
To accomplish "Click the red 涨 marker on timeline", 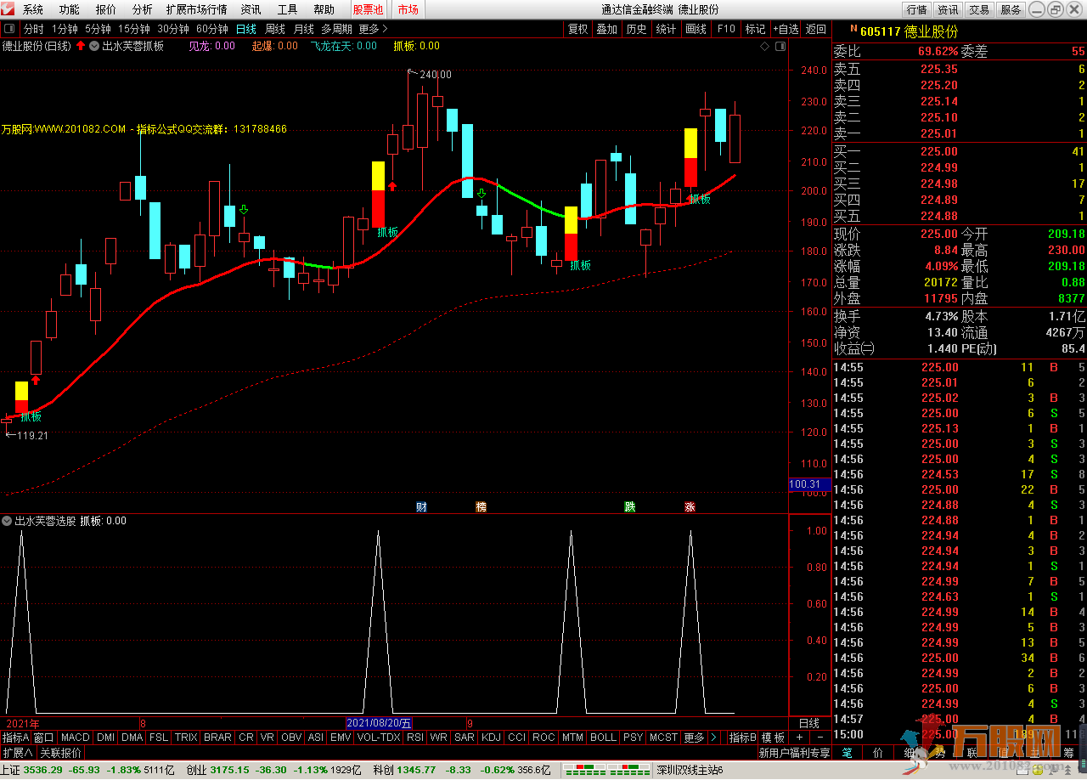I will click(x=690, y=507).
